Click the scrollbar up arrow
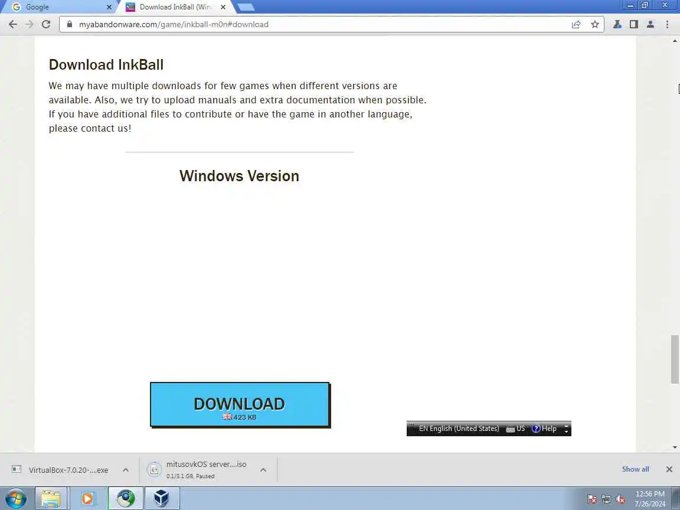Viewport: 680px width, 510px height. [x=674, y=41]
